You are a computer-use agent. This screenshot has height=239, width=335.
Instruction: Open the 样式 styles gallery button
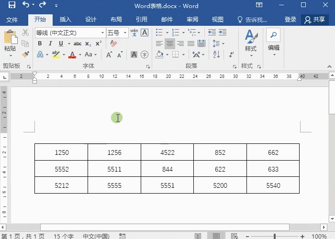[x=251, y=43]
